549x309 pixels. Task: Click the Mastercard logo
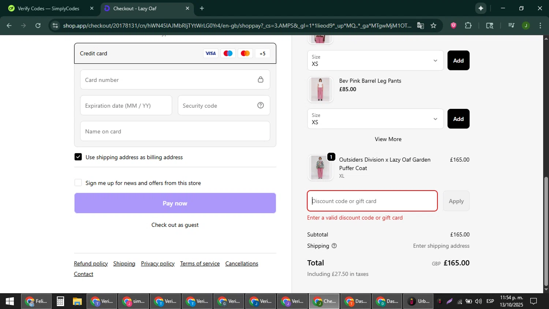245,54
